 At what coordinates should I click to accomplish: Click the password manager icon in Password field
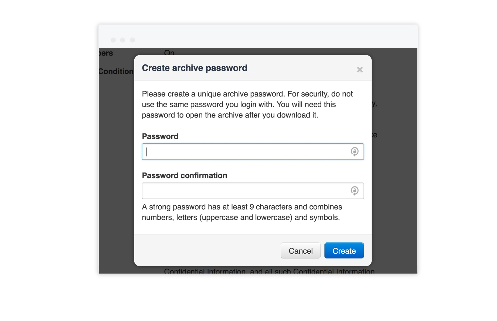[355, 151]
